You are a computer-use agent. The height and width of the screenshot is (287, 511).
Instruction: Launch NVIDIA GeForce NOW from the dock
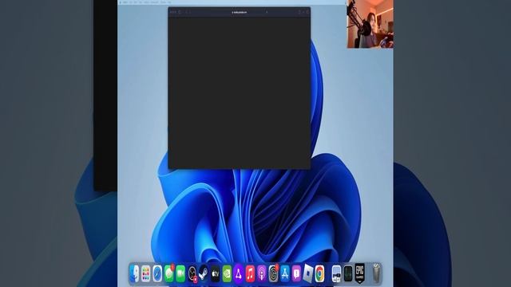tap(227, 273)
